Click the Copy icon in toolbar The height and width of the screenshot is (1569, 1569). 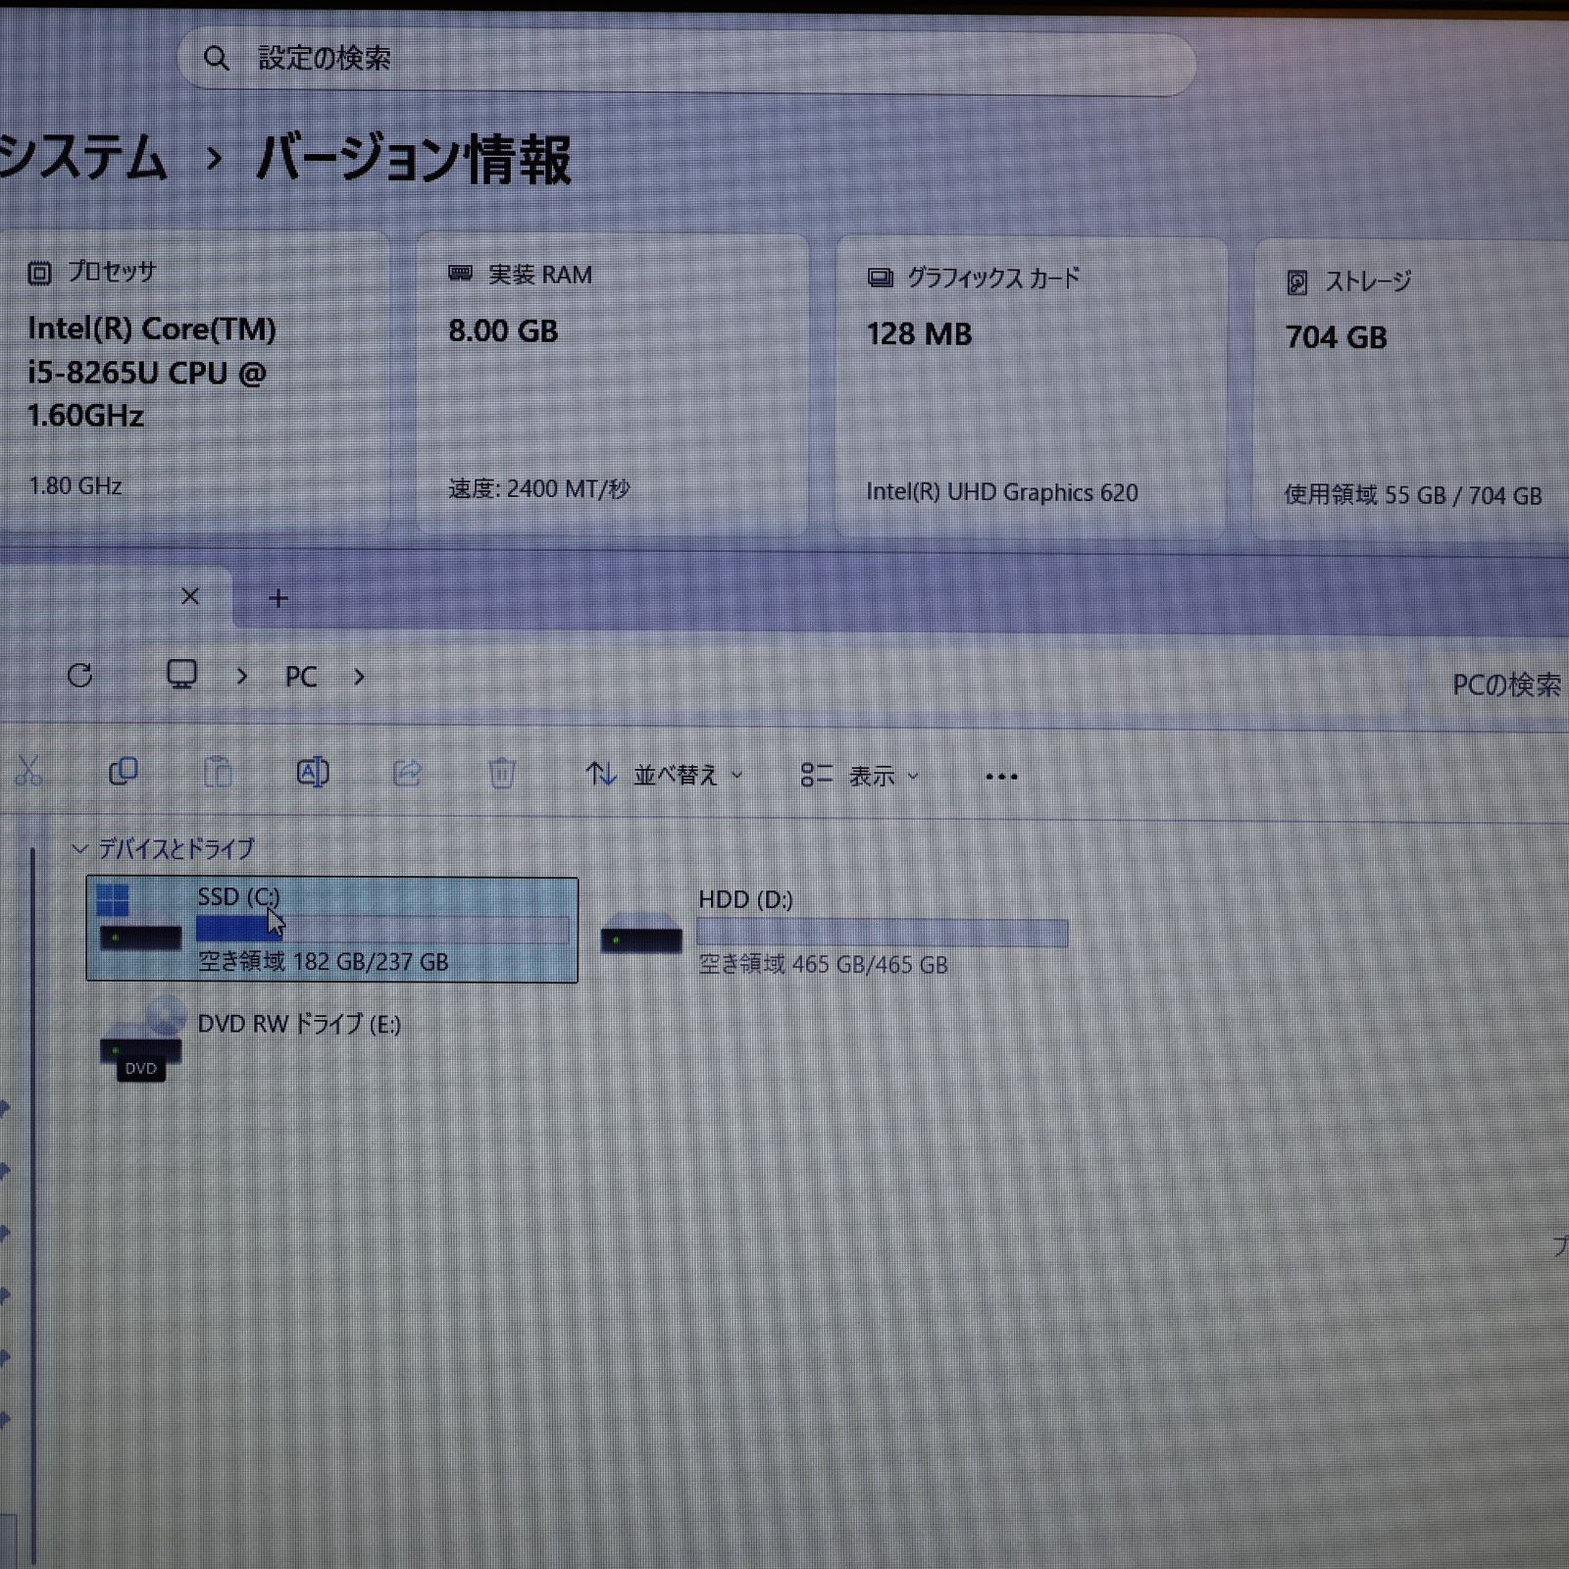click(x=124, y=772)
